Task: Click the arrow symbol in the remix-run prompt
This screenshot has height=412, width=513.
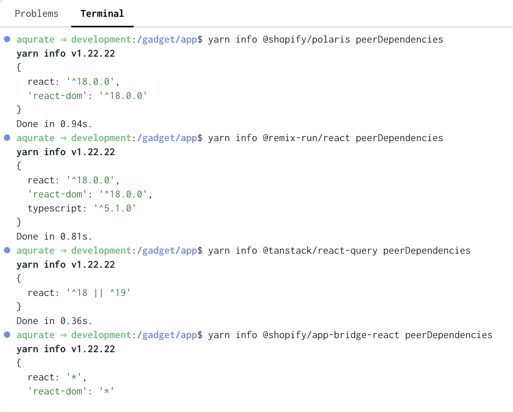Action: [63, 138]
